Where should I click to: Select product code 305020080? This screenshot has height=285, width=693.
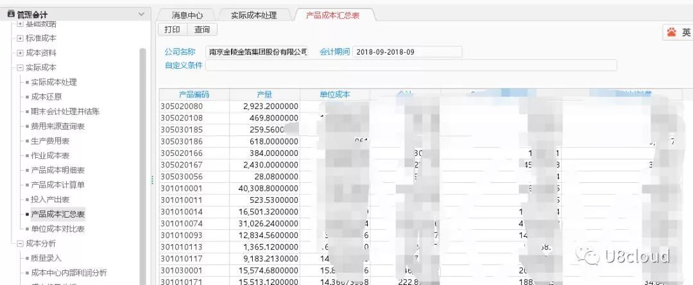(181, 107)
